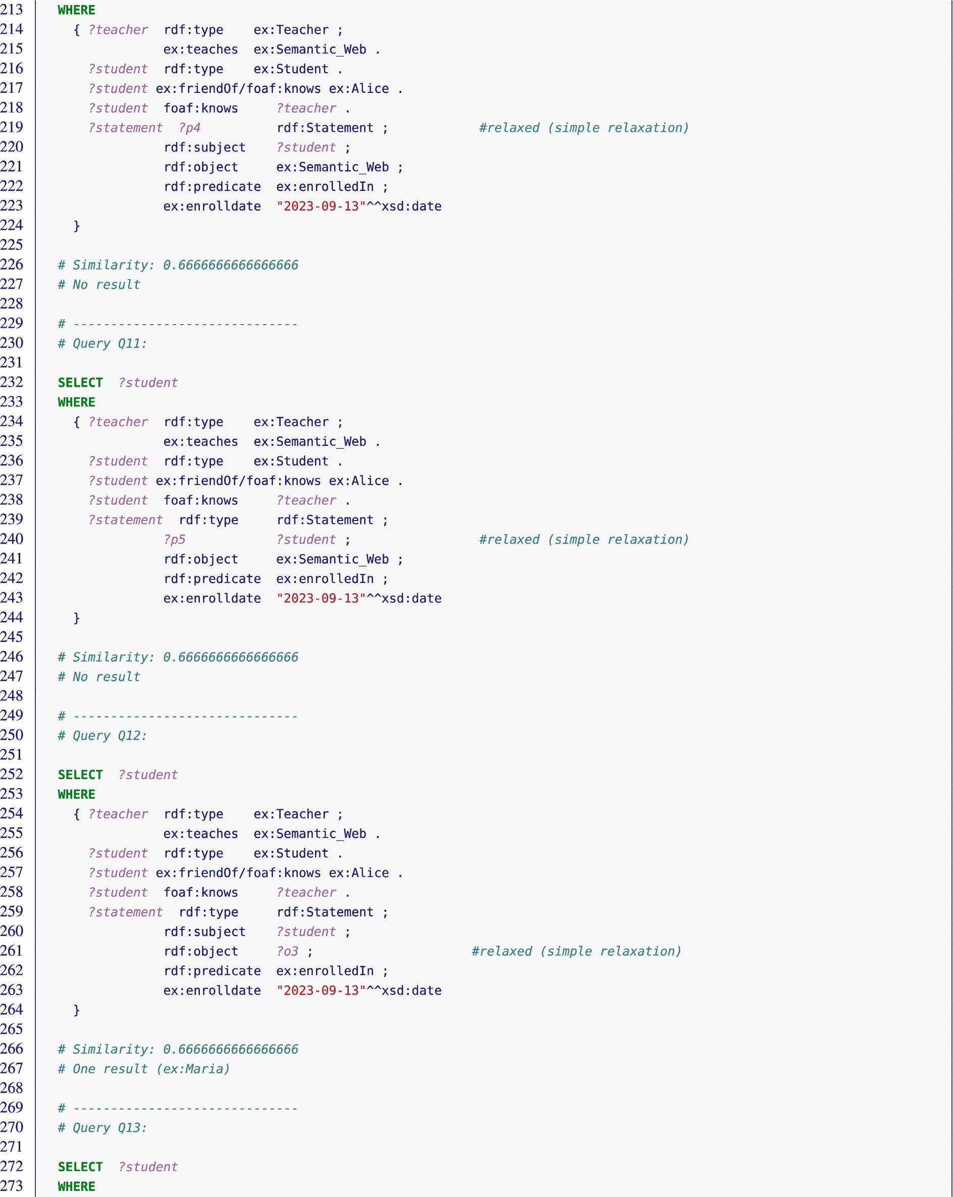
Task: Click ?statement variable on line 259
Action: point(126,912)
